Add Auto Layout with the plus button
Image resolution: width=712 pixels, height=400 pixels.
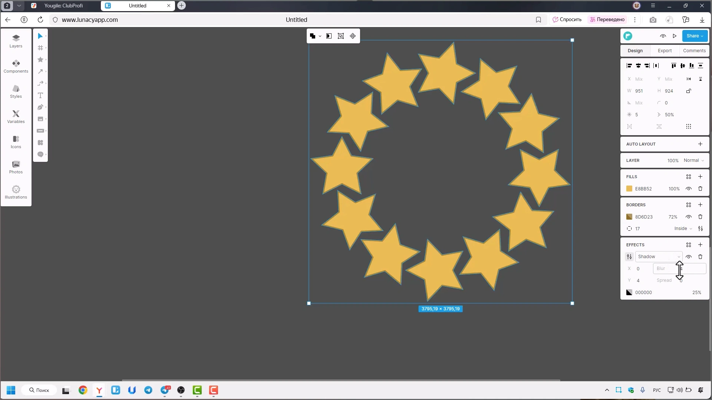(700, 144)
